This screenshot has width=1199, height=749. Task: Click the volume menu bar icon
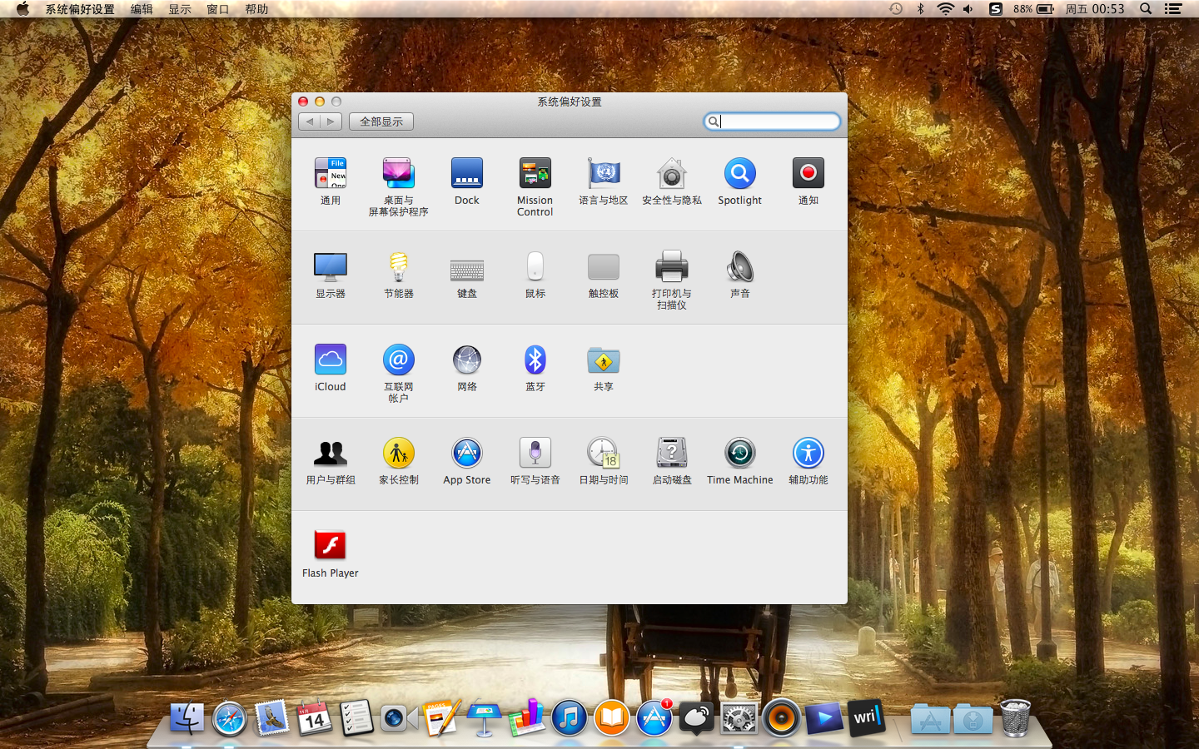[968, 9]
